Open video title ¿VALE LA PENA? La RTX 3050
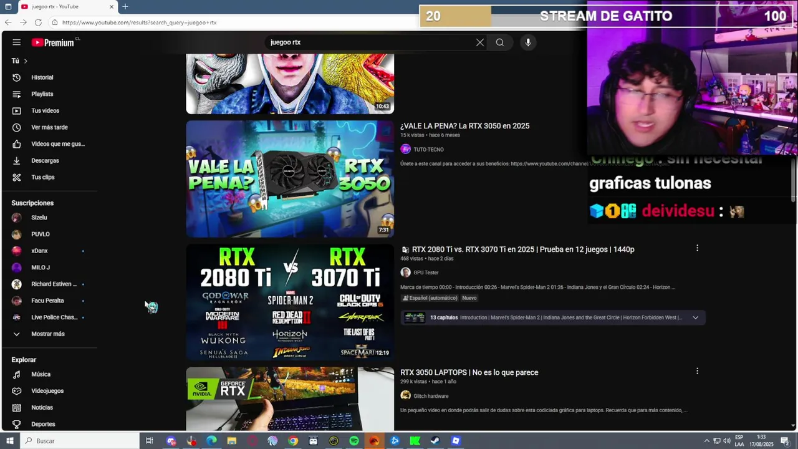 (x=464, y=126)
